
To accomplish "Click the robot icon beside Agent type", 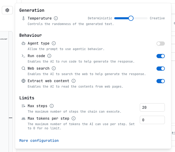I will (x=23, y=43).
